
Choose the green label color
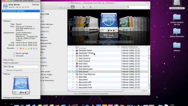[28, 48]
